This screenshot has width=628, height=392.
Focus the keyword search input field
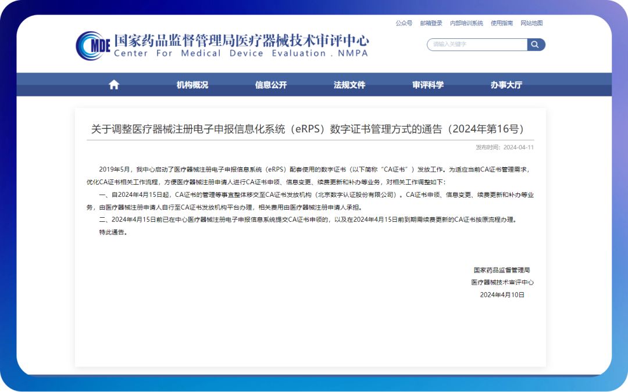pos(477,44)
